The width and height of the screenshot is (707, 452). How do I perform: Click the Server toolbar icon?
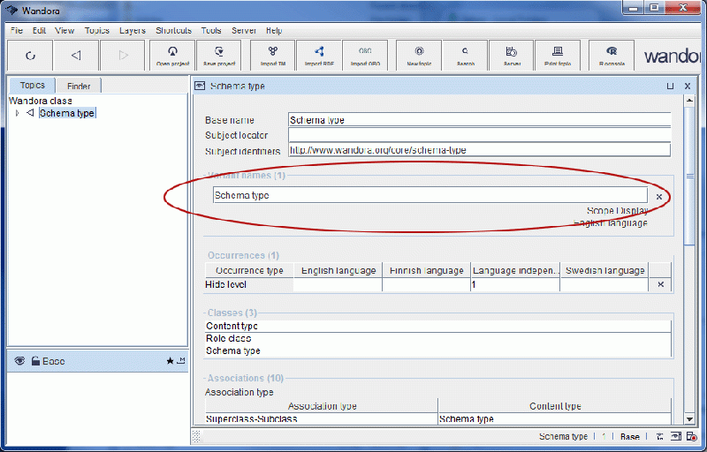tap(512, 55)
